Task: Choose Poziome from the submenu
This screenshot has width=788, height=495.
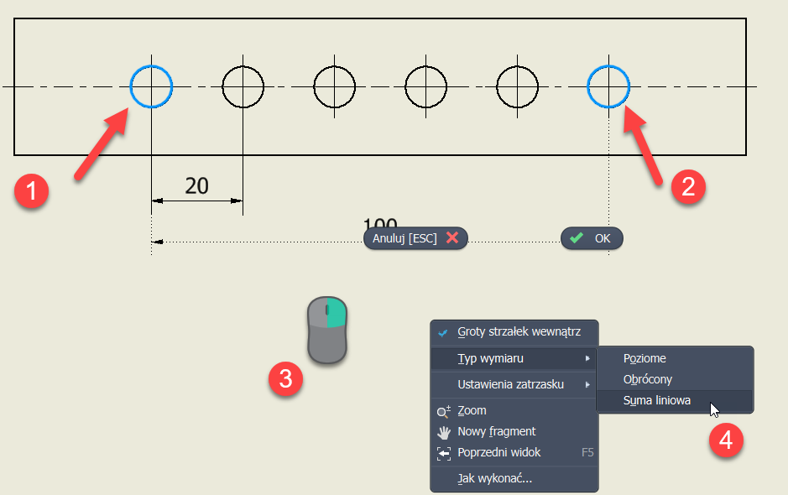Action: coord(644,358)
